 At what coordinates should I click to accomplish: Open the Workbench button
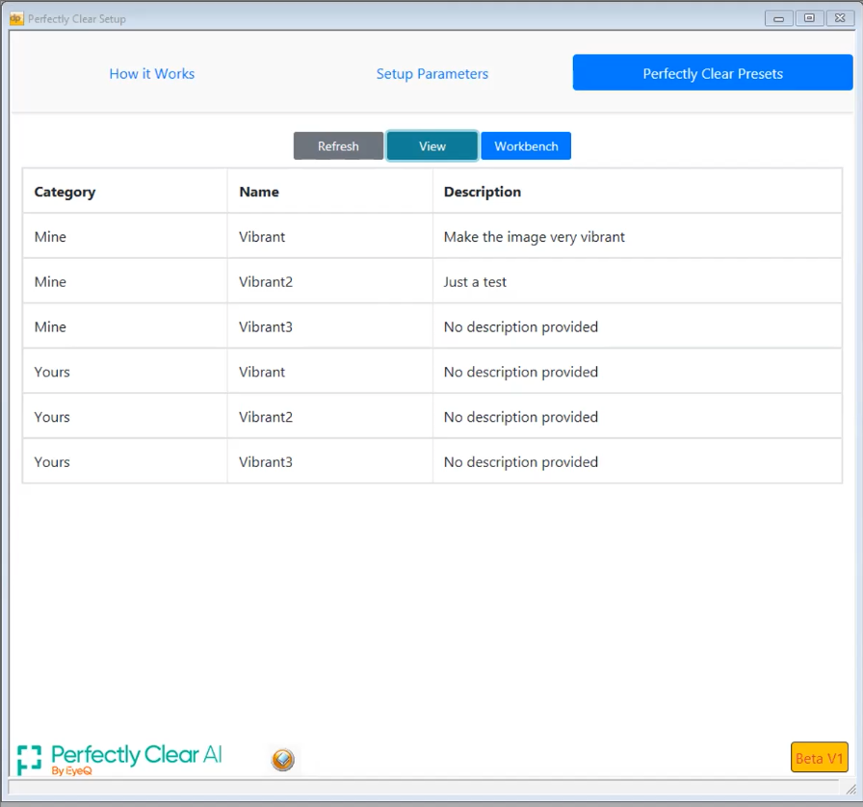[x=526, y=145]
